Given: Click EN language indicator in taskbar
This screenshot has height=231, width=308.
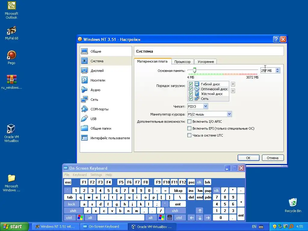Looking at the screenshot, I should coord(254,226).
